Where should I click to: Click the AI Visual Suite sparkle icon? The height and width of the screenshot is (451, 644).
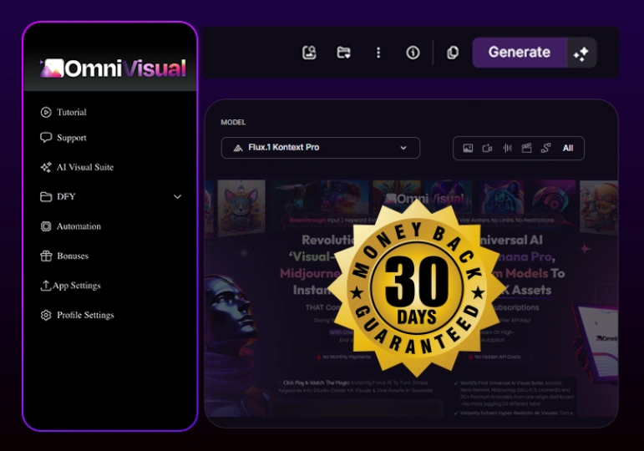coord(46,167)
